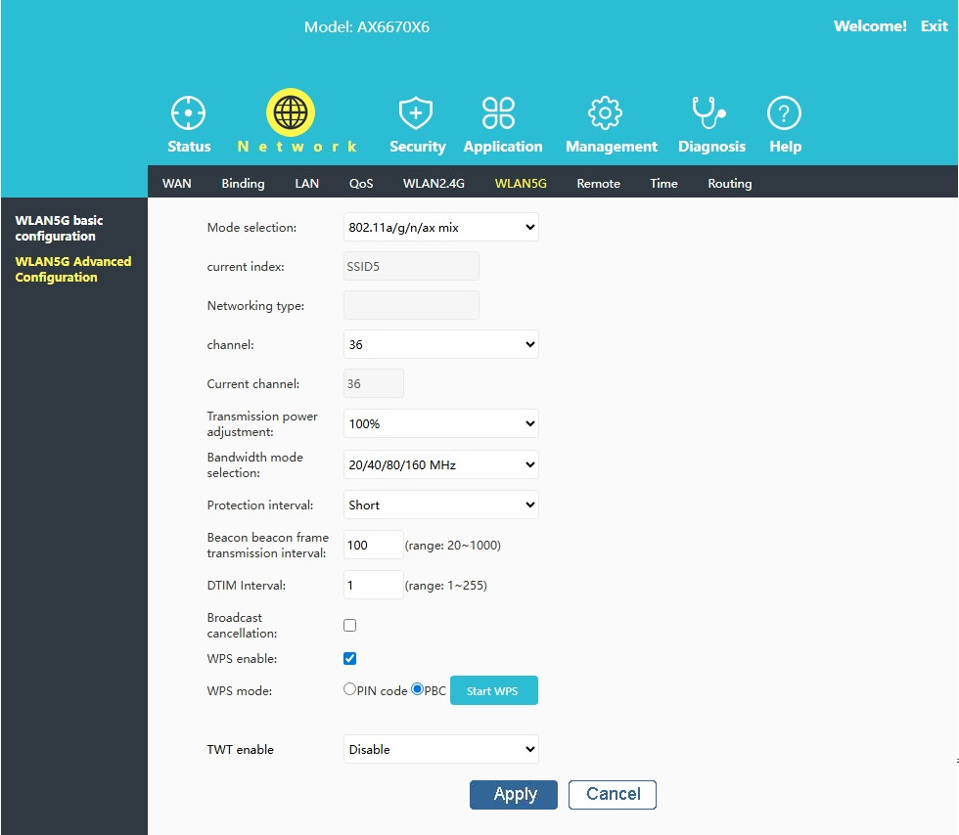The image size is (959, 835).
Task: Switch to the WLAN2.4G tab
Action: pyautogui.click(x=434, y=184)
